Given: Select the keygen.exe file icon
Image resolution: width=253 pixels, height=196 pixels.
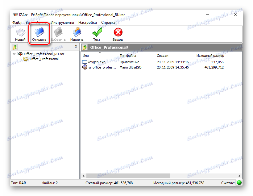Looking at the screenshot, I should pyautogui.click(x=85, y=62).
